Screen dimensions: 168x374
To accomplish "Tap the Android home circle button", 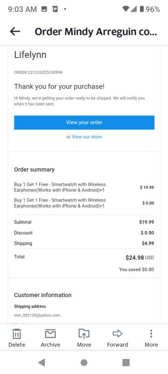I will click(84, 363).
